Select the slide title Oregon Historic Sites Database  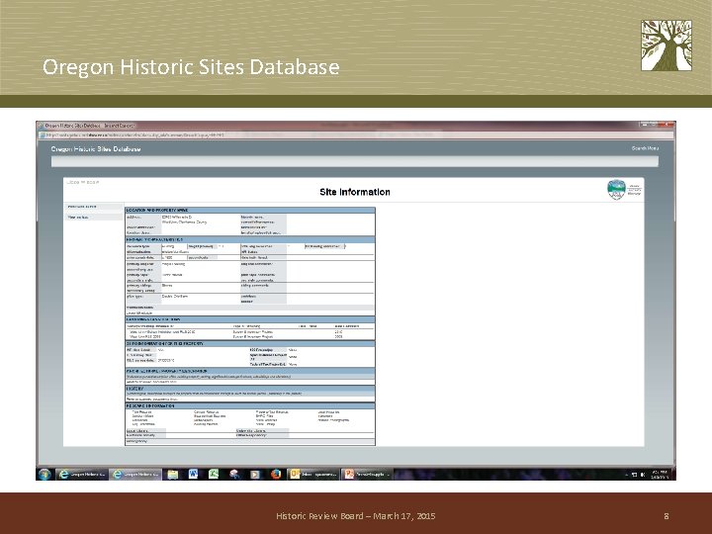[x=191, y=67]
